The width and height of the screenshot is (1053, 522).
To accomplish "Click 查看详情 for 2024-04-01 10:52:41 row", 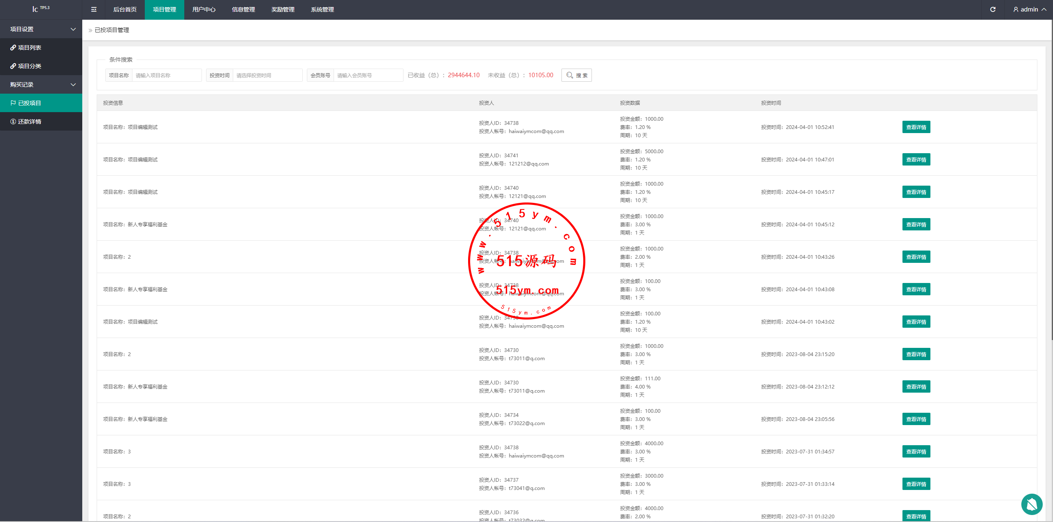I will [916, 127].
